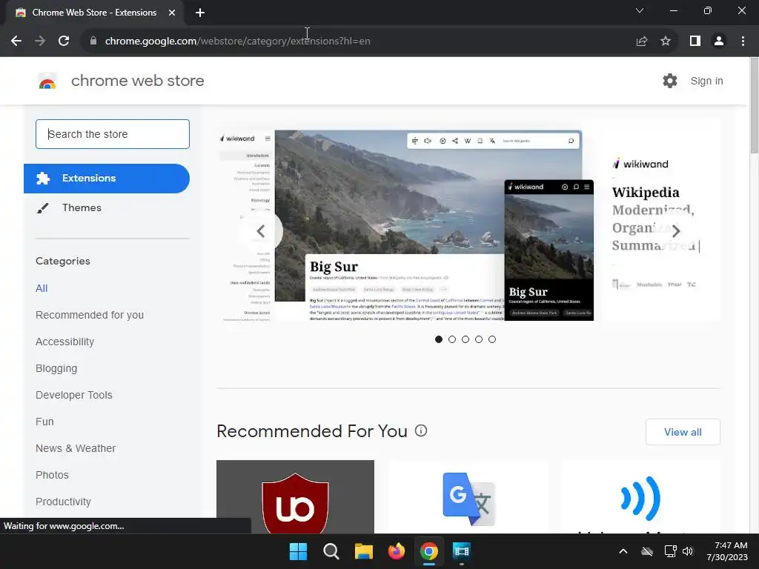
Task: Open network status tray icon
Action: click(670, 551)
